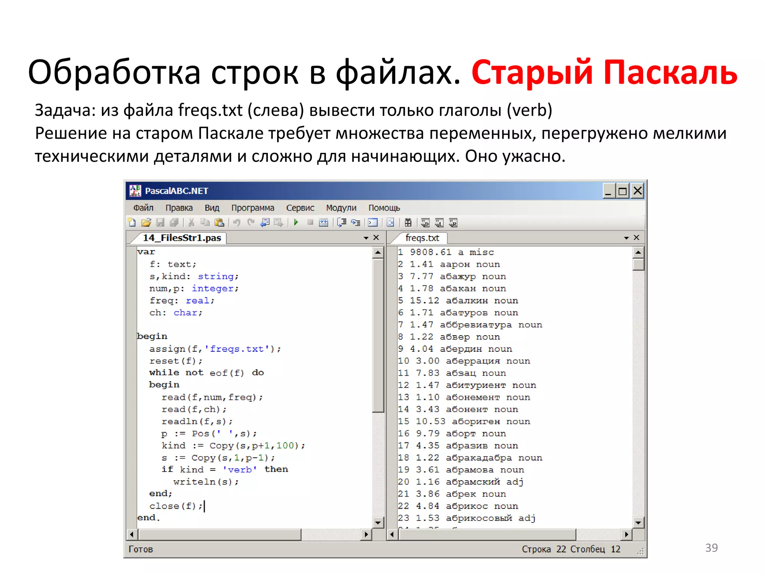
Task: Click the freqs.txt vertical scrollbar thumb
Action: (638, 264)
